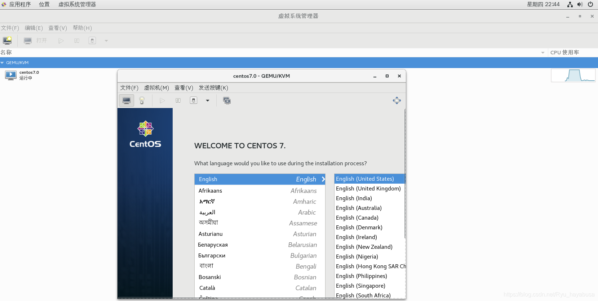The image size is (598, 301).
Task: Select Belarusian language
Action: click(260, 245)
